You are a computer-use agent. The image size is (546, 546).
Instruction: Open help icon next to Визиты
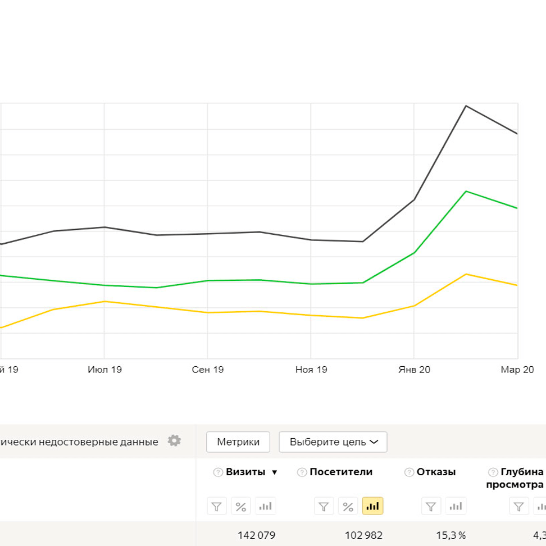coord(218,472)
